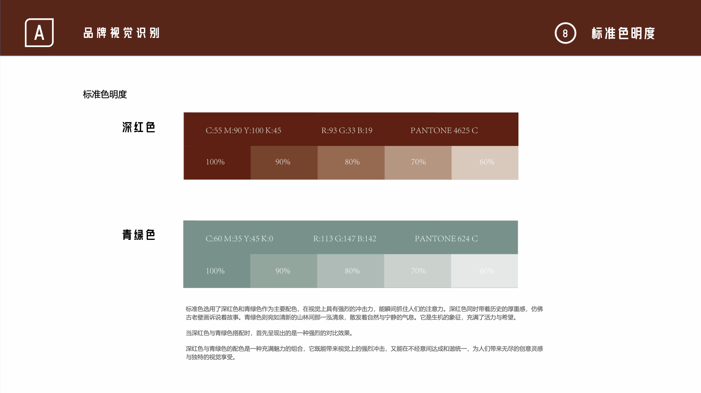Viewport: 701px width, 393px height.
Task: Click the square A logo icon
Action: tap(39, 33)
